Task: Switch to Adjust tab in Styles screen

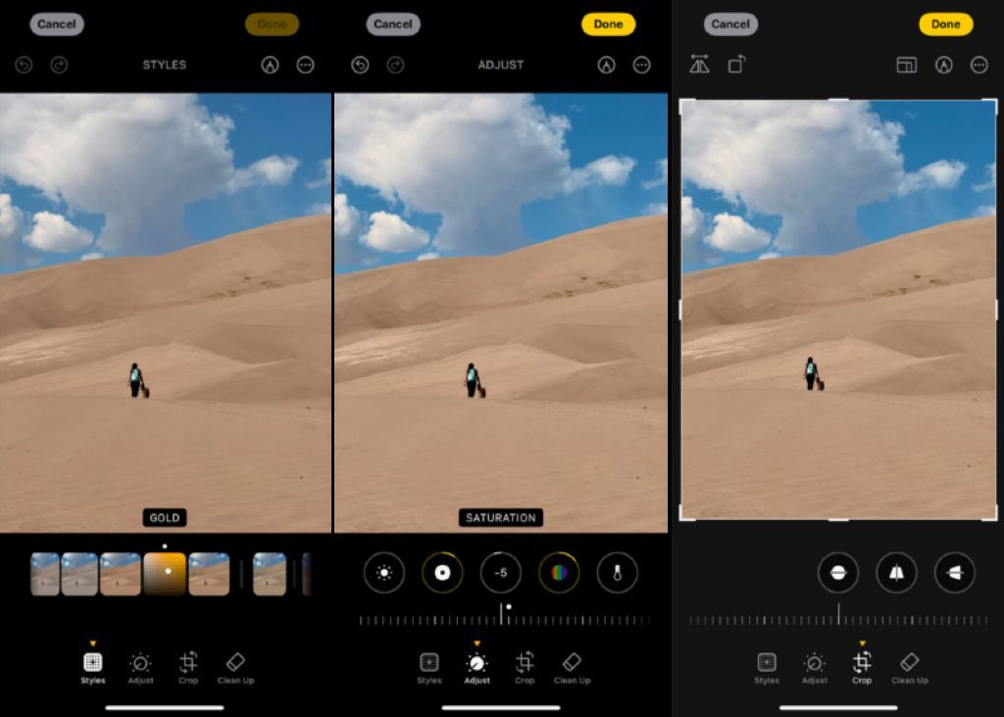Action: 140,668
